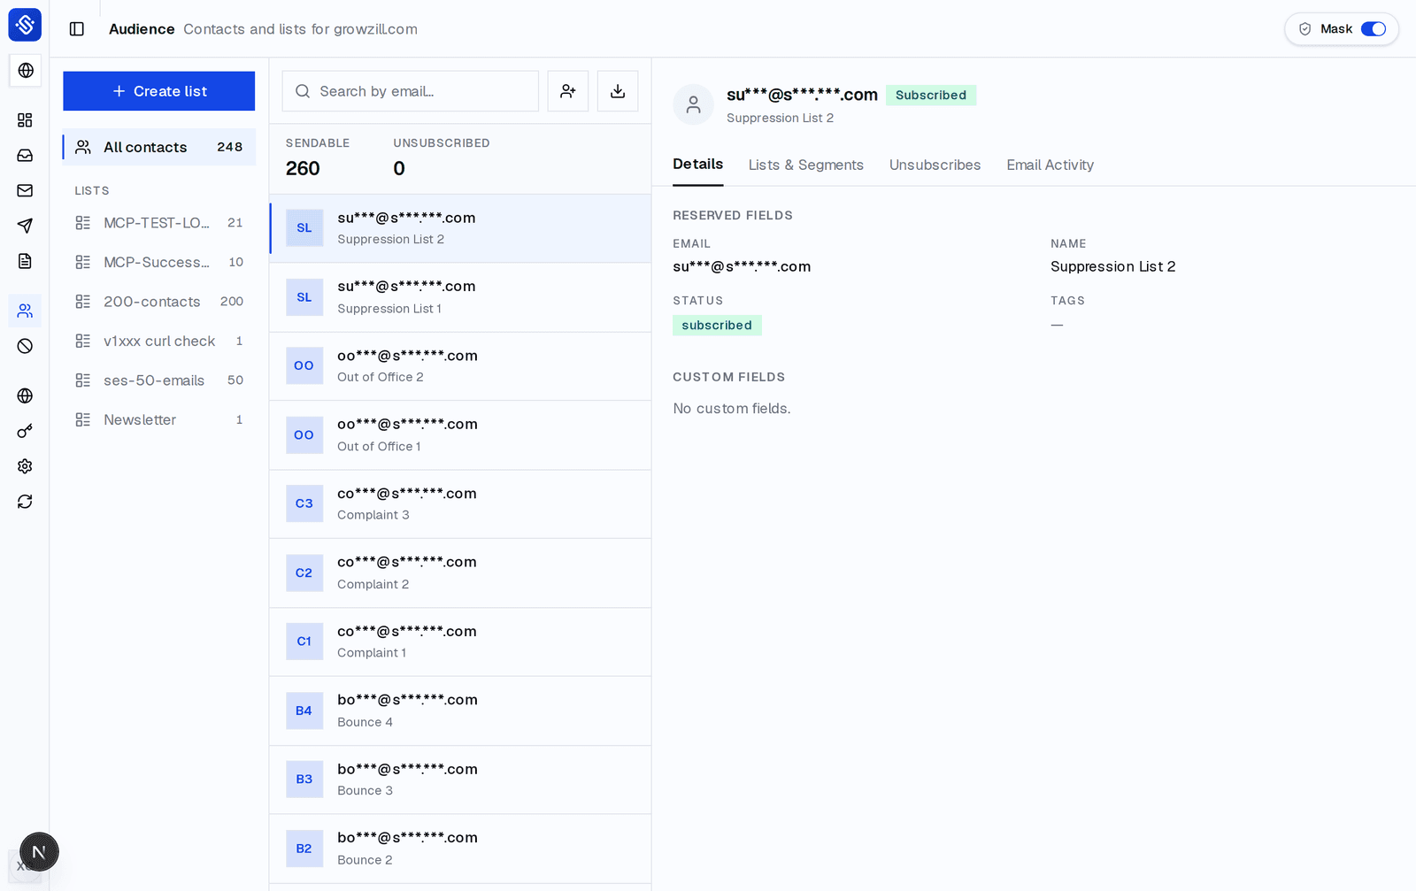Click the app logo icon

click(x=25, y=25)
